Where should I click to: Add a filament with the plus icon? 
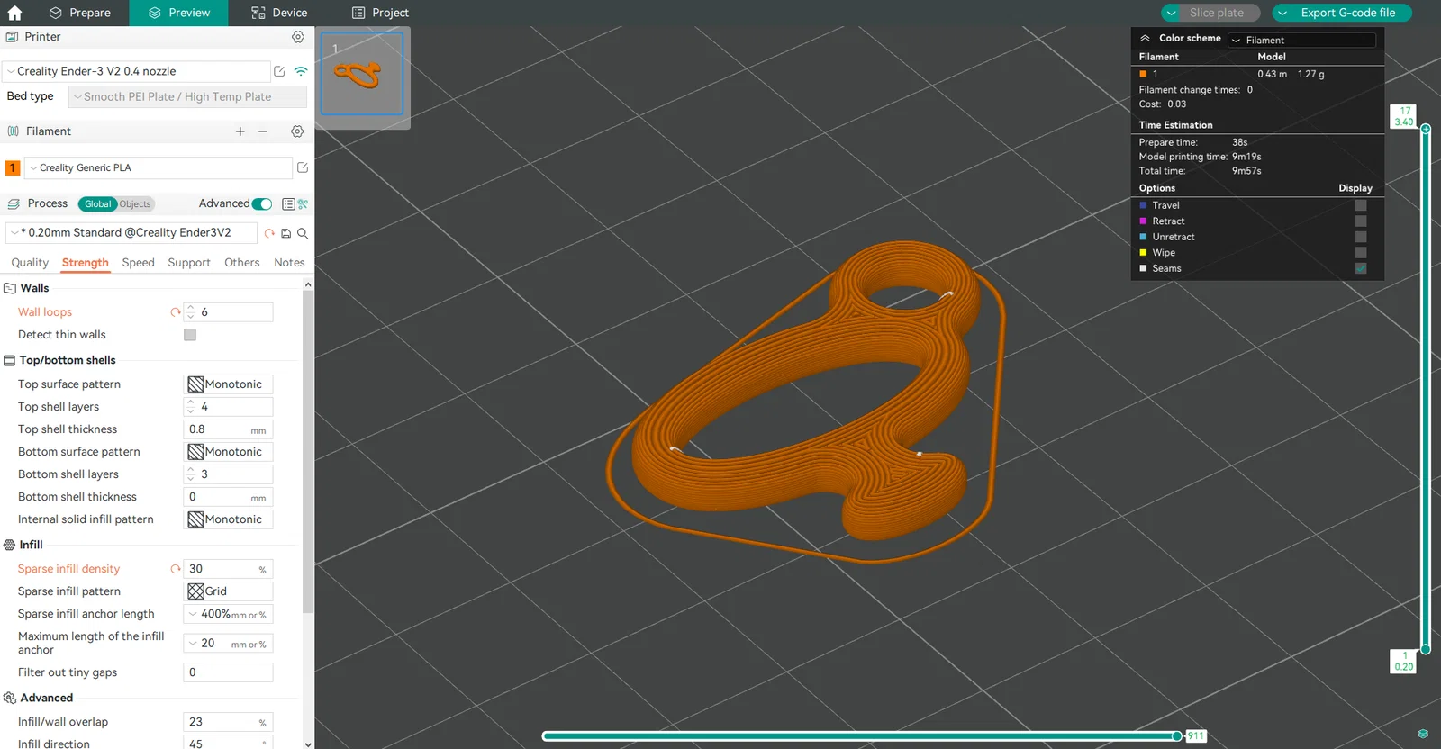[240, 131]
